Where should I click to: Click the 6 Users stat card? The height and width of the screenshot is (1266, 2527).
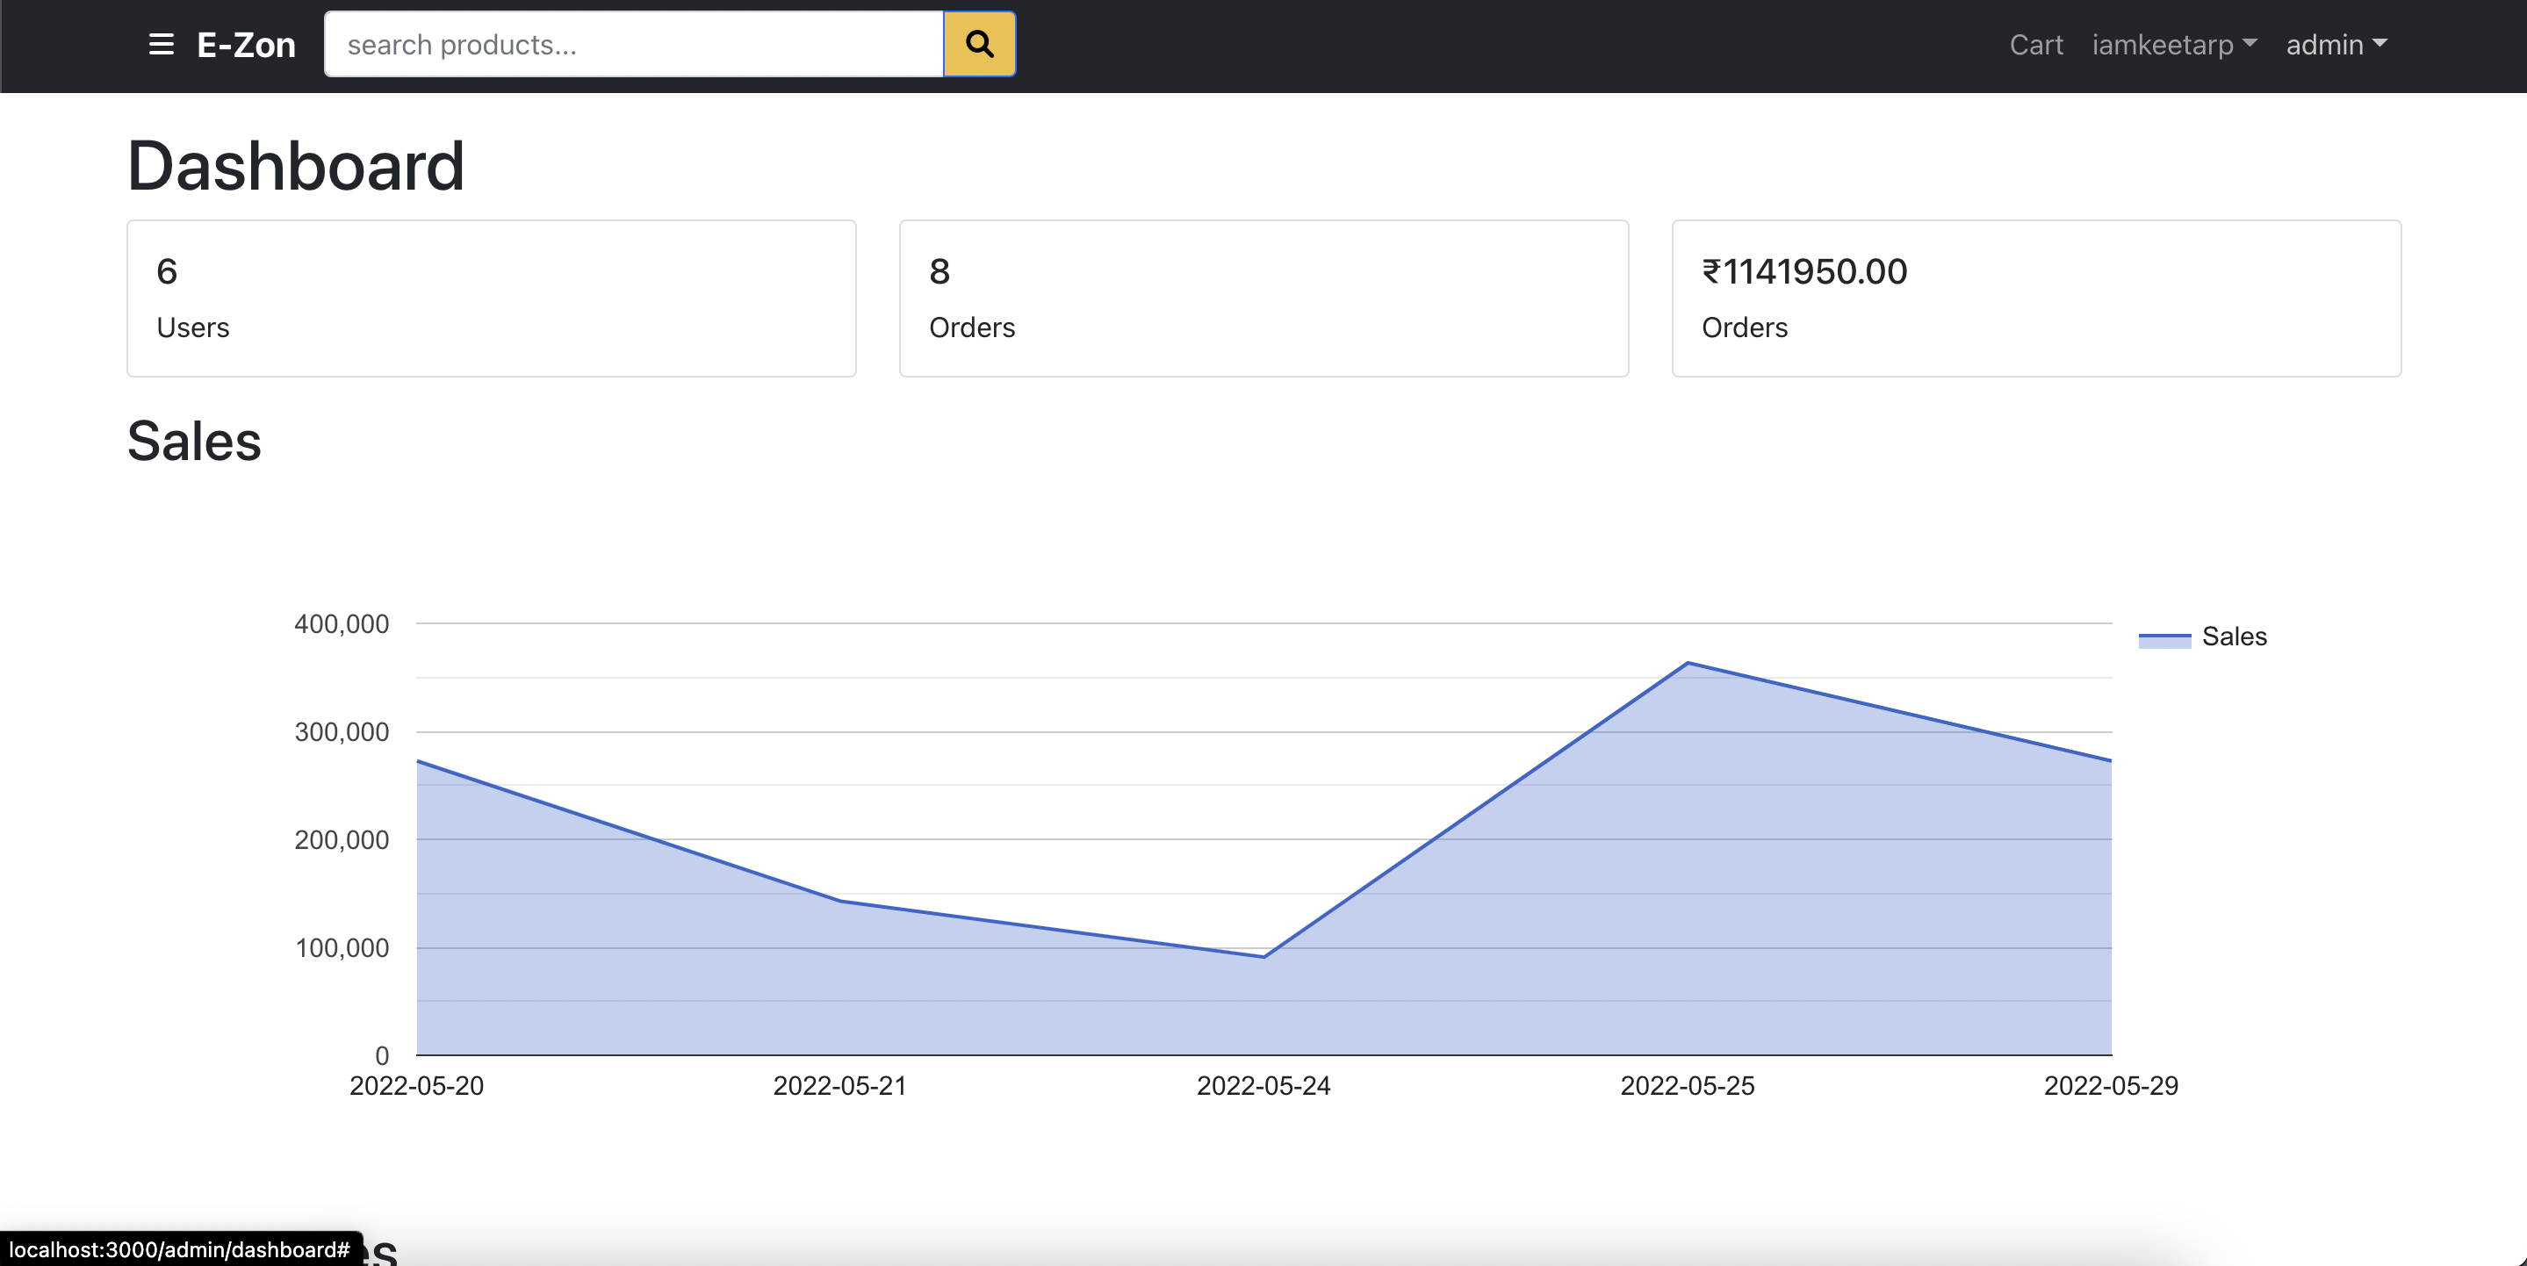point(491,299)
